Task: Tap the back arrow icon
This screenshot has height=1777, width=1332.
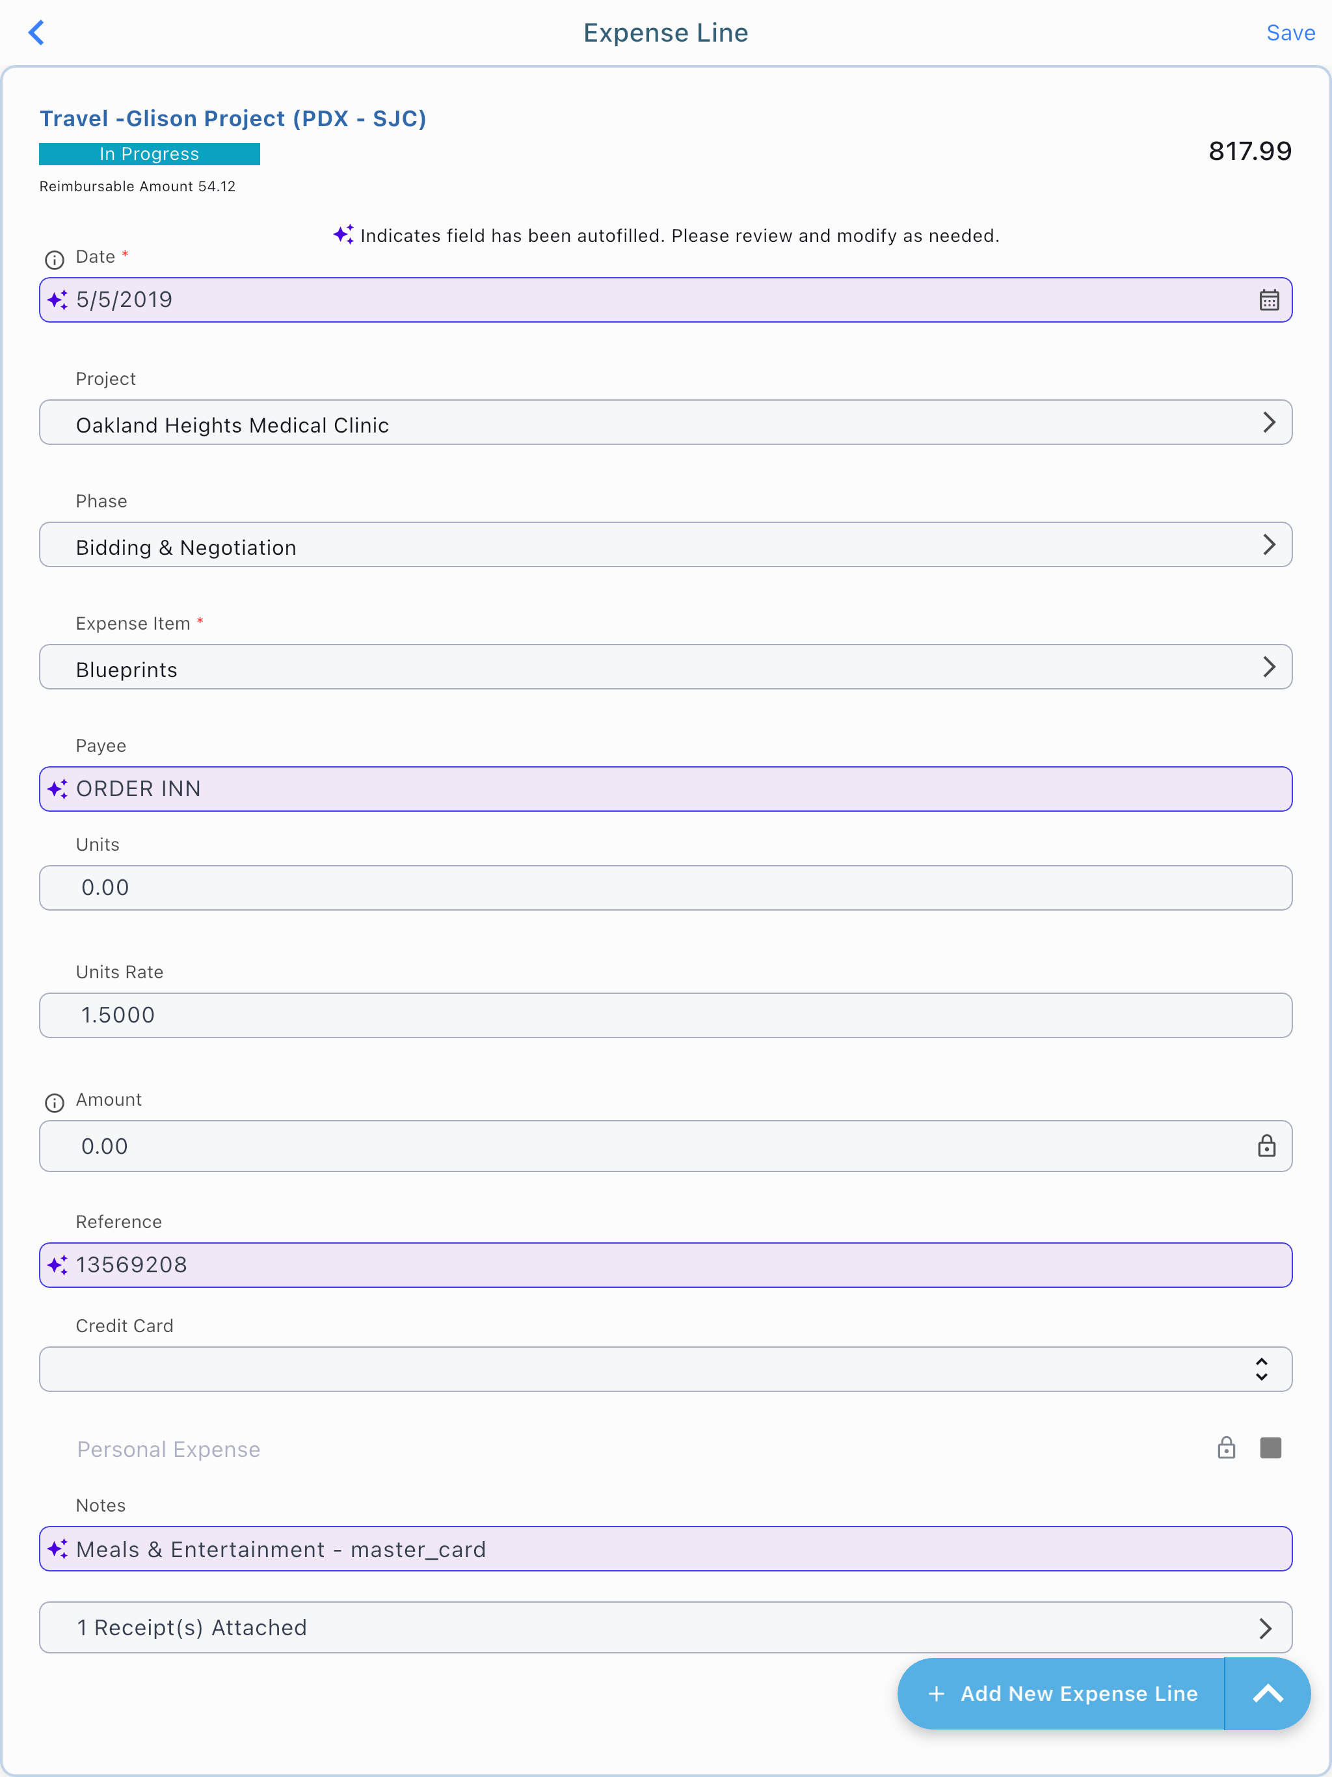Action: pos(36,33)
